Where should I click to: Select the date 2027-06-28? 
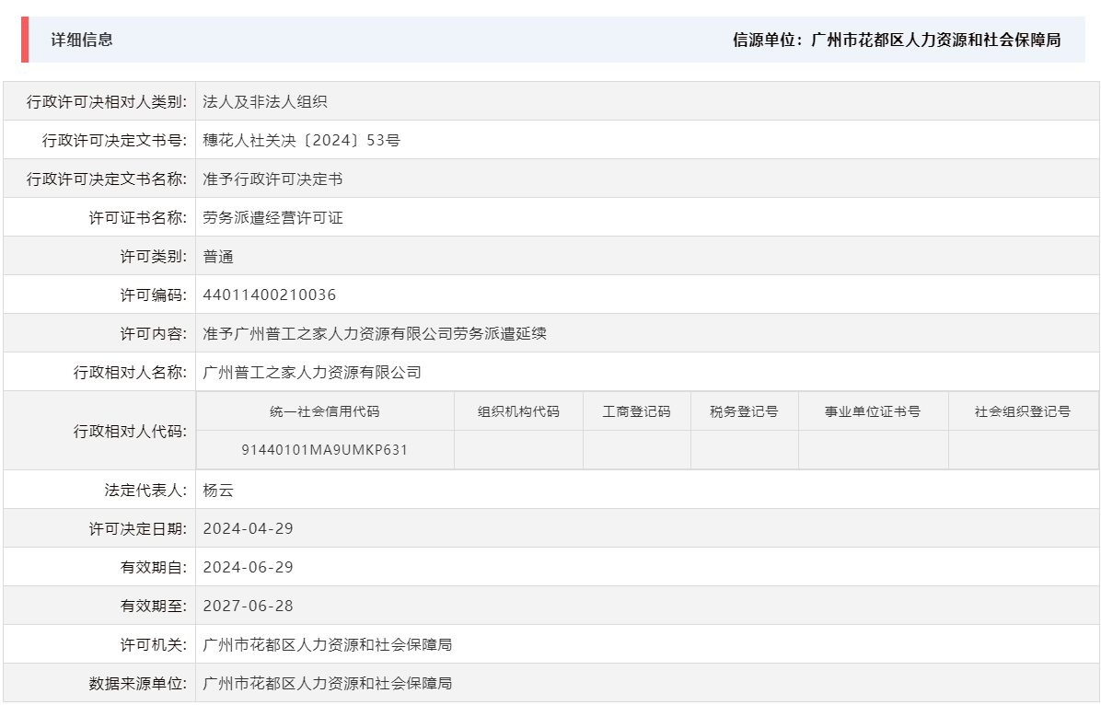coord(248,606)
